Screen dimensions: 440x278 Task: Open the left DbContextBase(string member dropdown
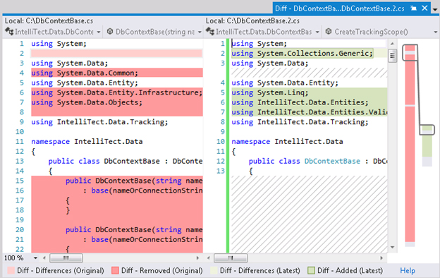(x=200, y=32)
